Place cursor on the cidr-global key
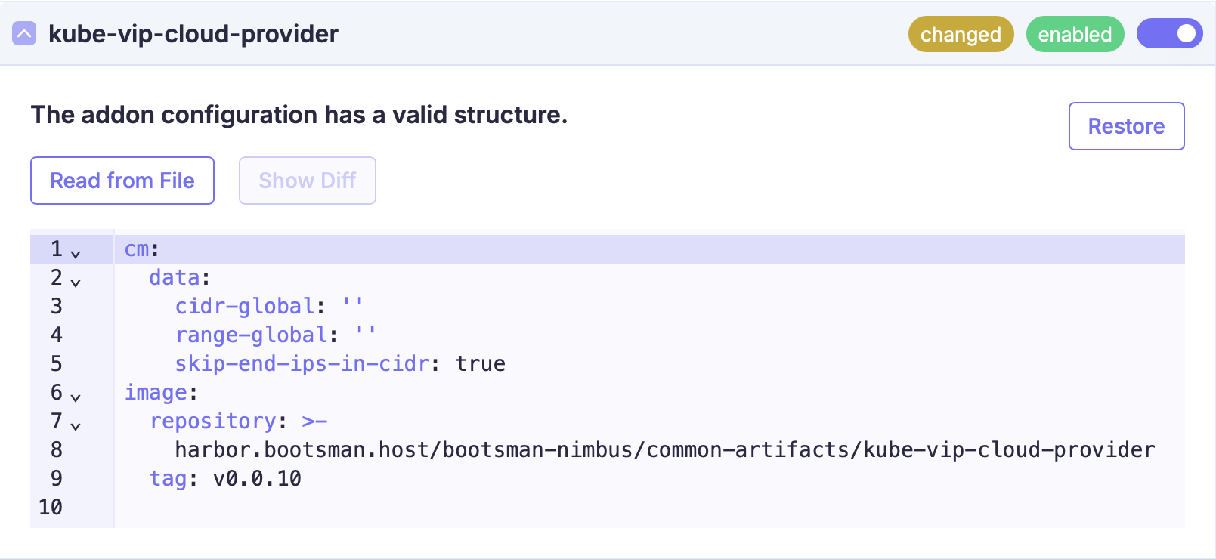1216x559 pixels. (245, 306)
